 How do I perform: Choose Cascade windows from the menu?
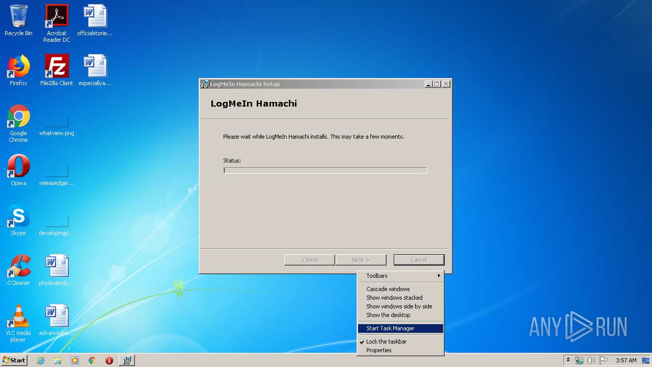(400, 289)
